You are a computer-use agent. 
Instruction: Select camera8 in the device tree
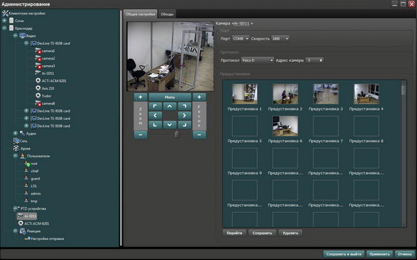point(48,103)
